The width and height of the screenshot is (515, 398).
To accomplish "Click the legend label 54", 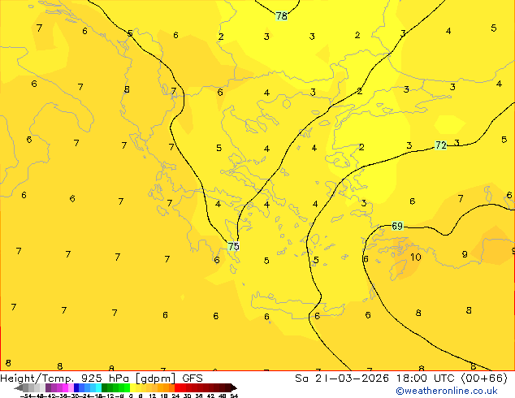I will click(x=234, y=396).
